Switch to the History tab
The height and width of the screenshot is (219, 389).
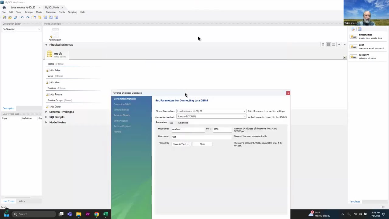tap(21, 201)
